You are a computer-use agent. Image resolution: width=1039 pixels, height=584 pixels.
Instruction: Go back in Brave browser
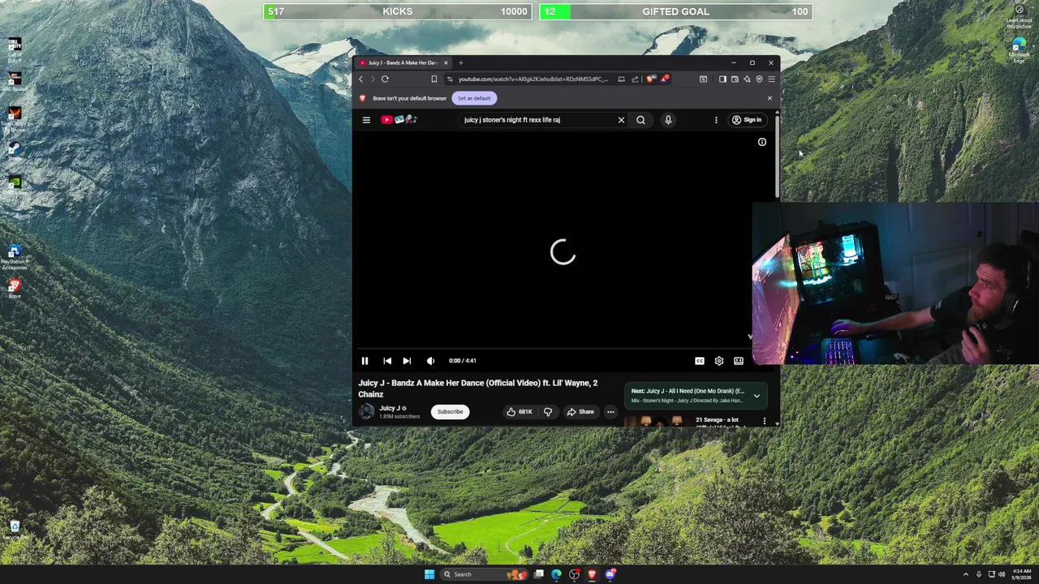[361, 79]
